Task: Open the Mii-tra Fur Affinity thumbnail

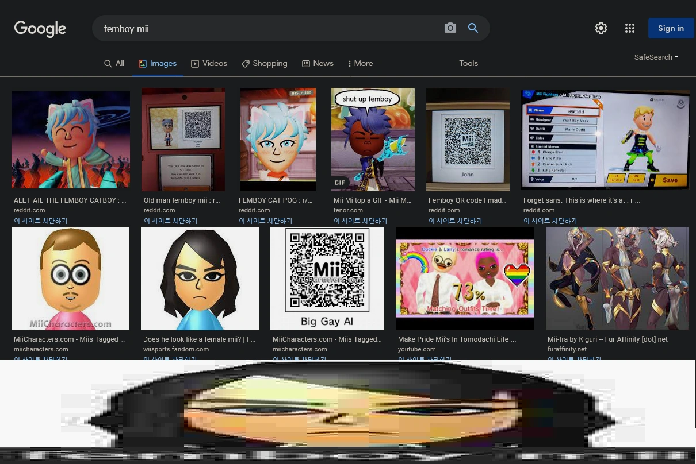Action: (x=617, y=279)
